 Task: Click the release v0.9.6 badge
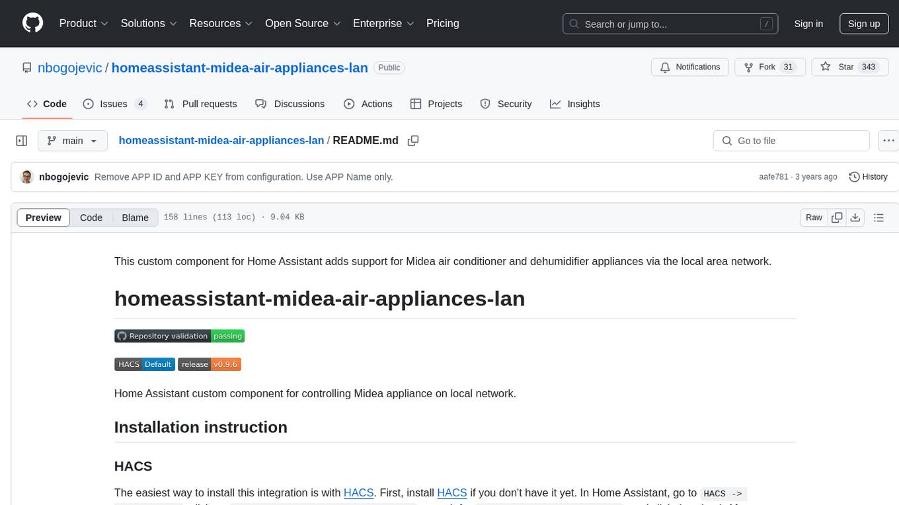(x=210, y=364)
